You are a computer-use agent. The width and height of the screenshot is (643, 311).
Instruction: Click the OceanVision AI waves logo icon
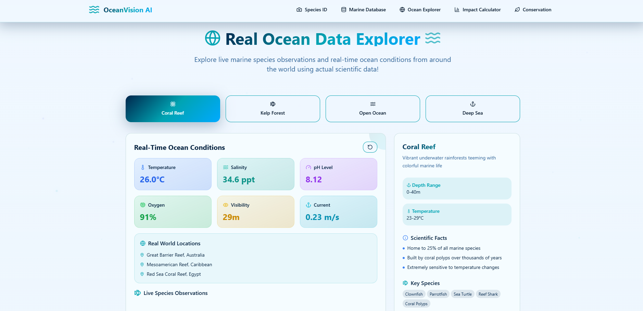[94, 10]
